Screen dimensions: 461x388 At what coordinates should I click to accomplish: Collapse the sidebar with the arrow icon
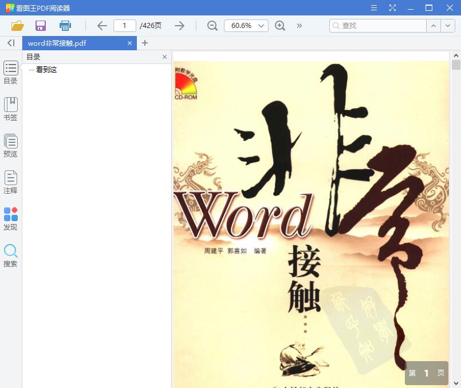[x=11, y=43]
